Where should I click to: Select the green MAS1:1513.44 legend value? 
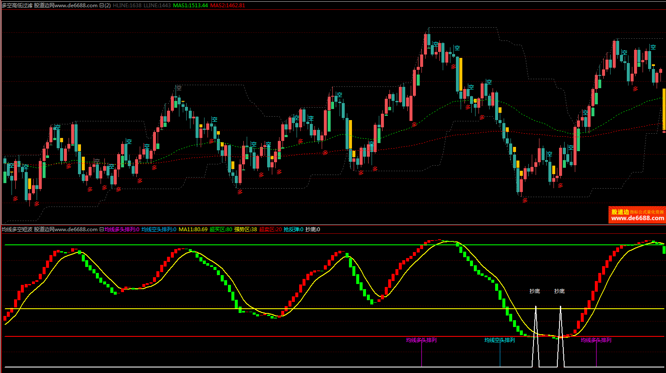[x=190, y=6]
